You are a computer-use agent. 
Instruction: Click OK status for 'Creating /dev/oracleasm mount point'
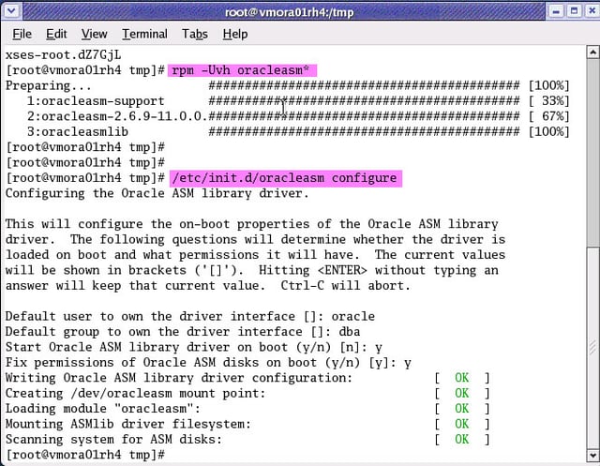coord(461,393)
